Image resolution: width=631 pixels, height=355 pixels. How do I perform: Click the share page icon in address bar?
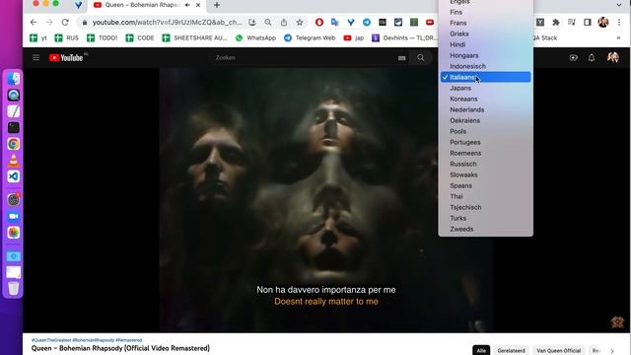[x=284, y=23]
